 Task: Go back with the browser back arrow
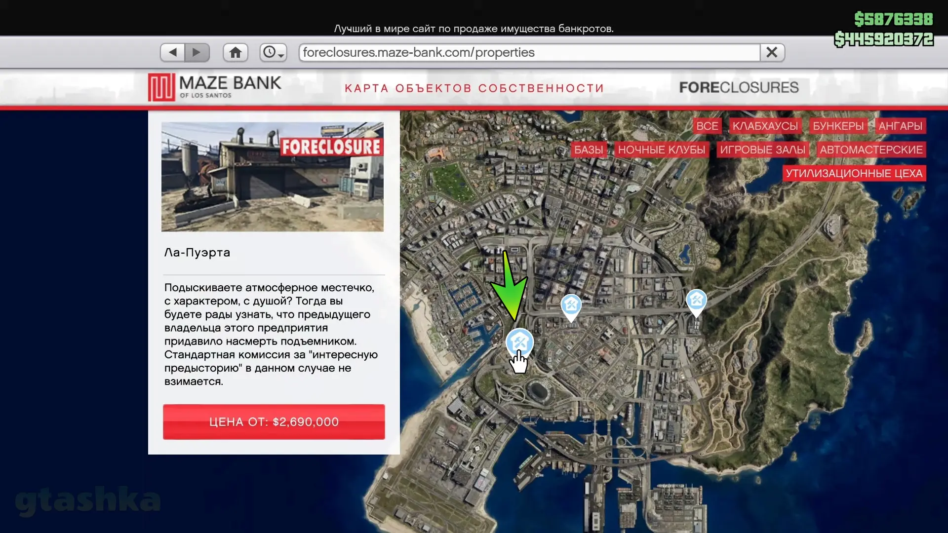point(173,52)
